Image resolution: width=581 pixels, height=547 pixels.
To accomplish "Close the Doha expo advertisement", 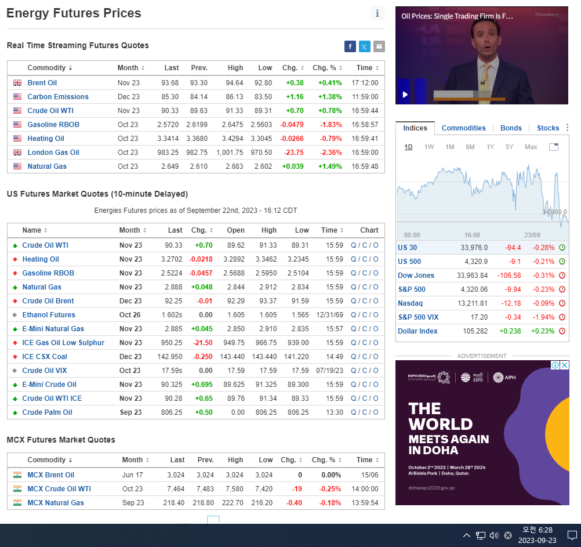I will pyautogui.click(x=564, y=365).
